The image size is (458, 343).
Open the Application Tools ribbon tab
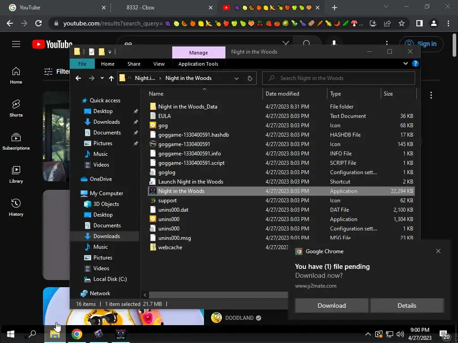tap(198, 64)
